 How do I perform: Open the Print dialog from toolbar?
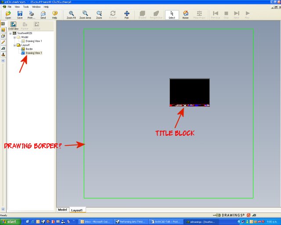coord(31,15)
